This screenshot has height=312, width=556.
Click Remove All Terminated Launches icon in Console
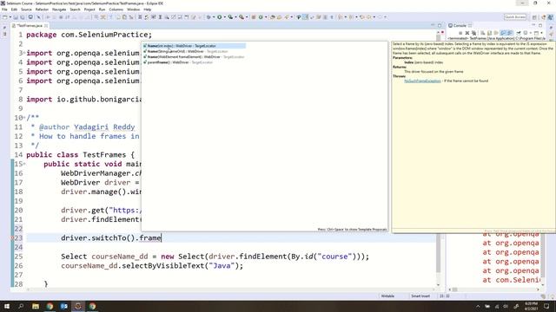coord(473,33)
